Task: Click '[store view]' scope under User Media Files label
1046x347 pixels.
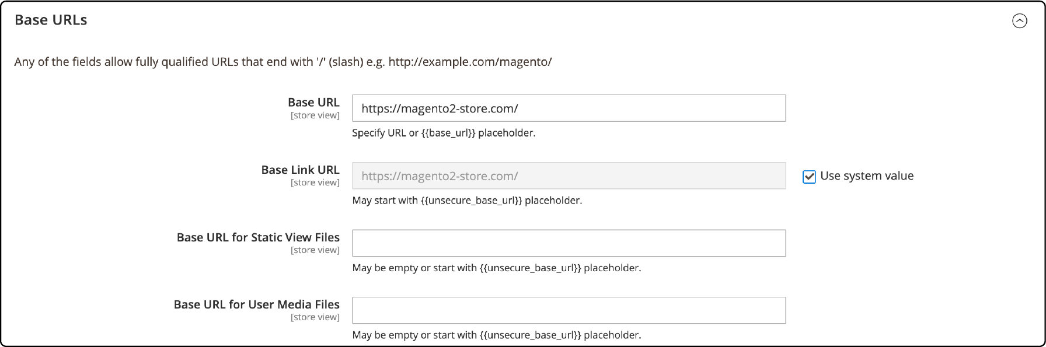Action: pos(315,317)
